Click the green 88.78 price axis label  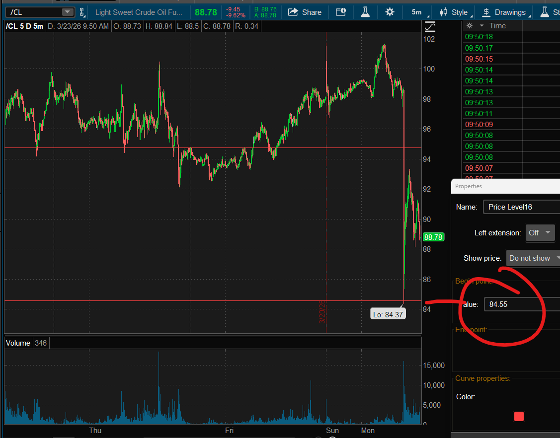433,237
